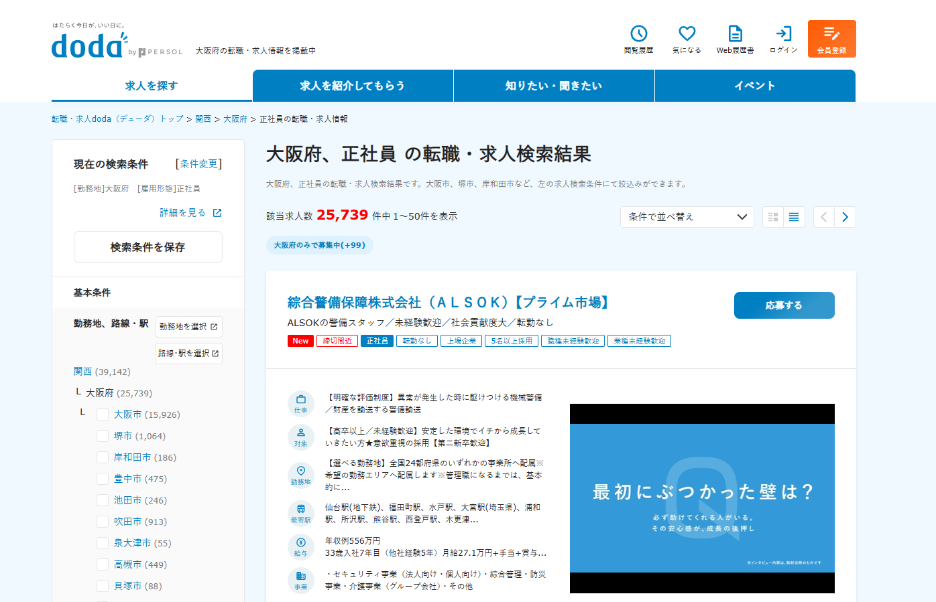Go to previous results page arrow
The image size is (936, 602).
[x=824, y=217]
